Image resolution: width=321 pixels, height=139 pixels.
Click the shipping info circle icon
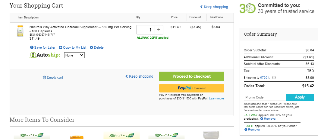point(274,78)
